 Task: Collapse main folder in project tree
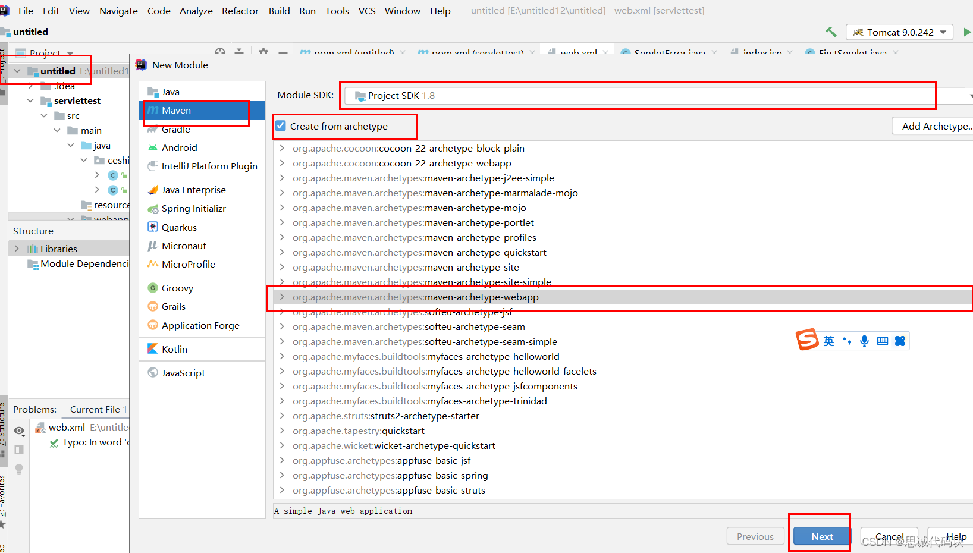tap(58, 130)
